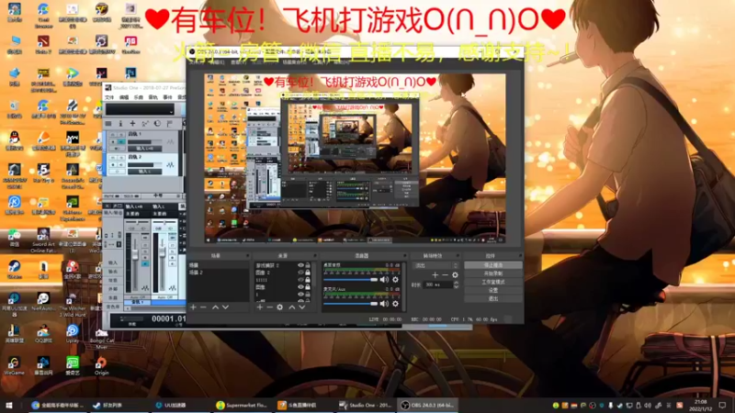Click the Sources panel dock pop-out icon
Image resolution: width=735 pixels, height=413 pixels.
pos(314,256)
